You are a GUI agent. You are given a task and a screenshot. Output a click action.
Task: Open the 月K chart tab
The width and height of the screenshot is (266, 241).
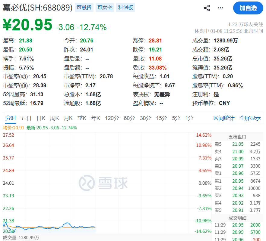[68, 118]
